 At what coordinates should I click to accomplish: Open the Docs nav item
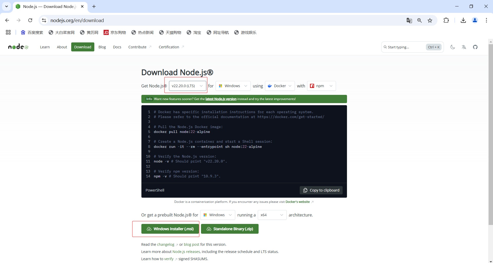coord(117,47)
